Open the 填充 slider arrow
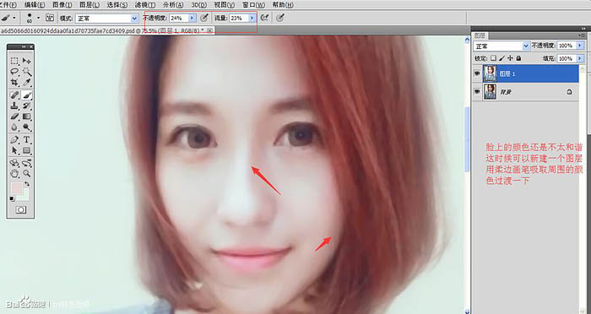591x314 pixels. [x=580, y=58]
